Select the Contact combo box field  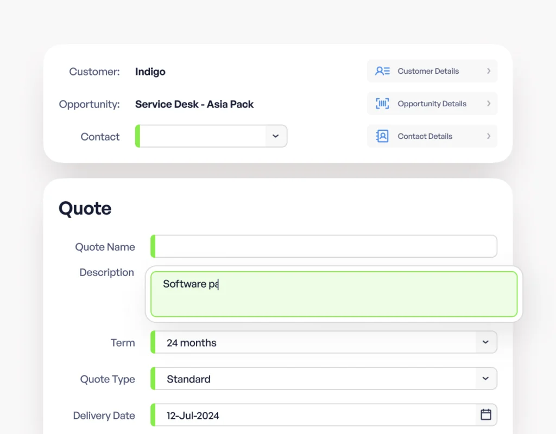click(202, 136)
